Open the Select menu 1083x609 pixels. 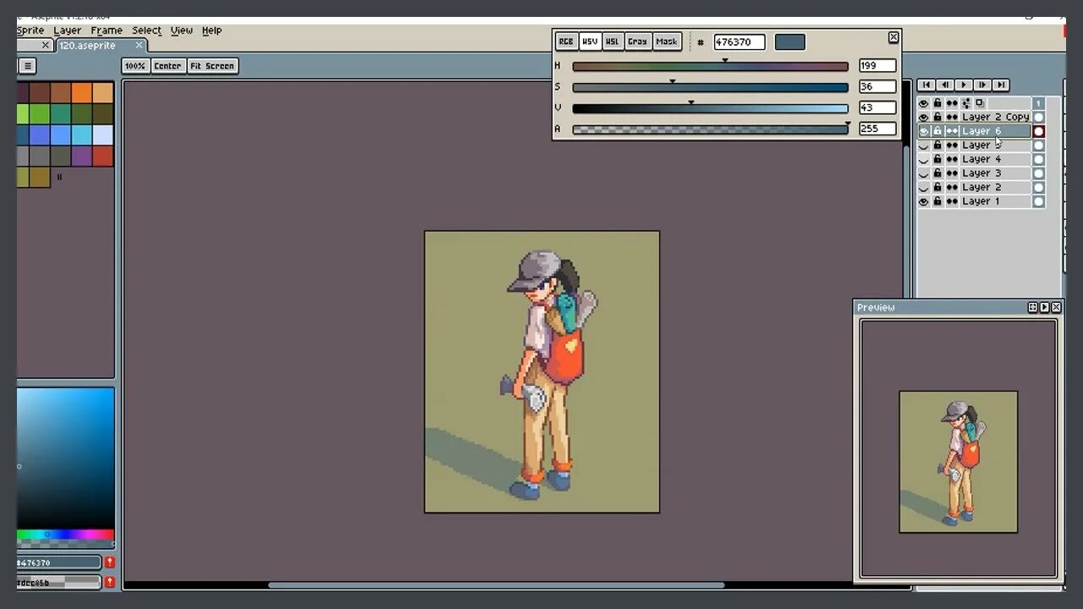coord(146,30)
